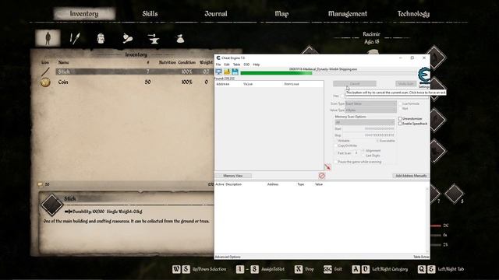Toggle the Hex checkbox

click(342, 96)
